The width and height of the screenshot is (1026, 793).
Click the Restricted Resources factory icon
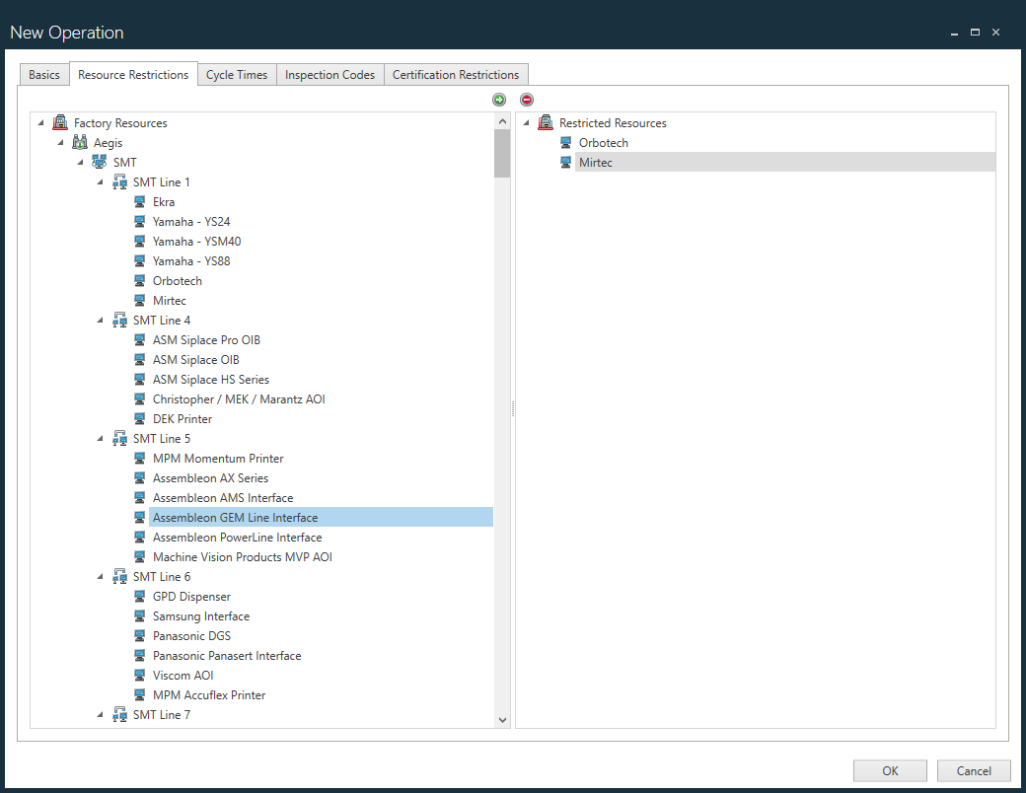click(x=546, y=122)
